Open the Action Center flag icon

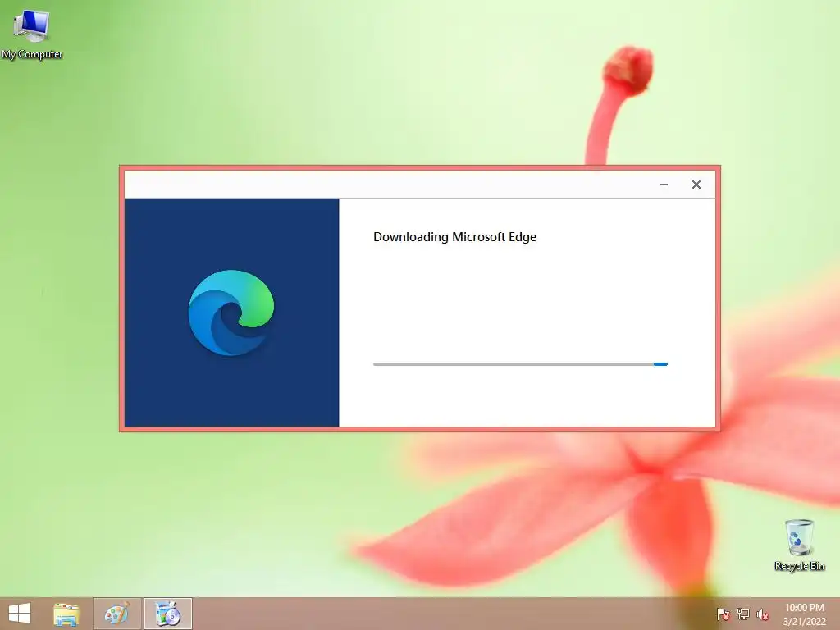pos(723,614)
